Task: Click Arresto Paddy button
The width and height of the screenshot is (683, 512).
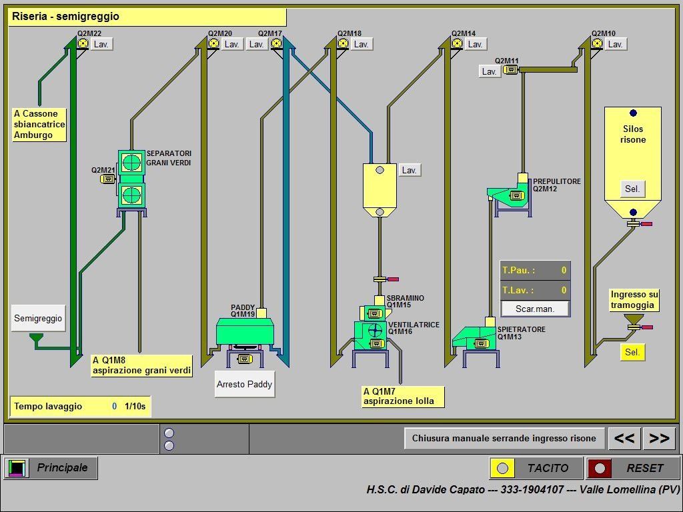Action: click(x=245, y=384)
